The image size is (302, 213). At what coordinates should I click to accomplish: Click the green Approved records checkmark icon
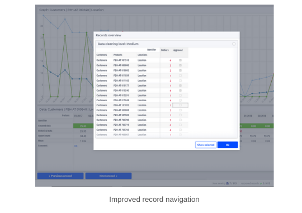(x=261, y=183)
